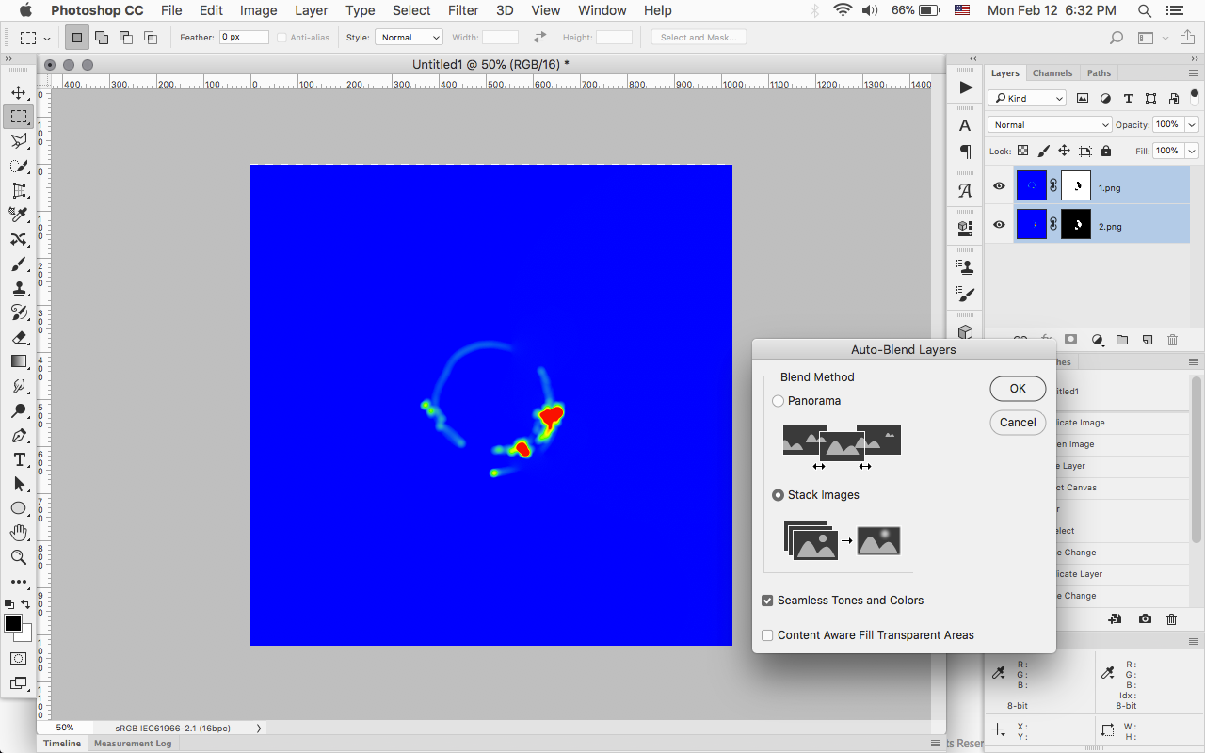Select the Hand tool
This screenshot has height=753, width=1205.
[x=18, y=533]
